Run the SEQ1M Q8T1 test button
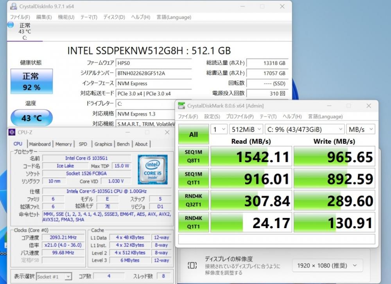The image size is (391, 284). [x=194, y=156]
